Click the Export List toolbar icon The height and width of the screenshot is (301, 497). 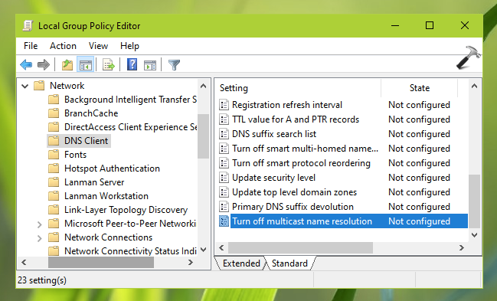109,65
